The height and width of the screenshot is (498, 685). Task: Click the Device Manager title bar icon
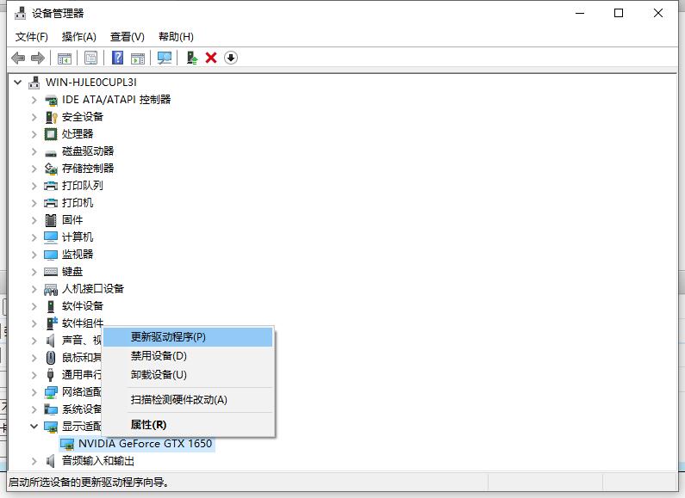pyautogui.click(x=20, y=13)
